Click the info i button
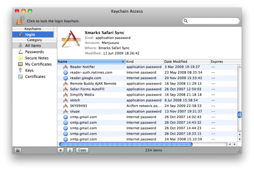The width and height of the screenshot is (254, 171). tap(70, 150)
